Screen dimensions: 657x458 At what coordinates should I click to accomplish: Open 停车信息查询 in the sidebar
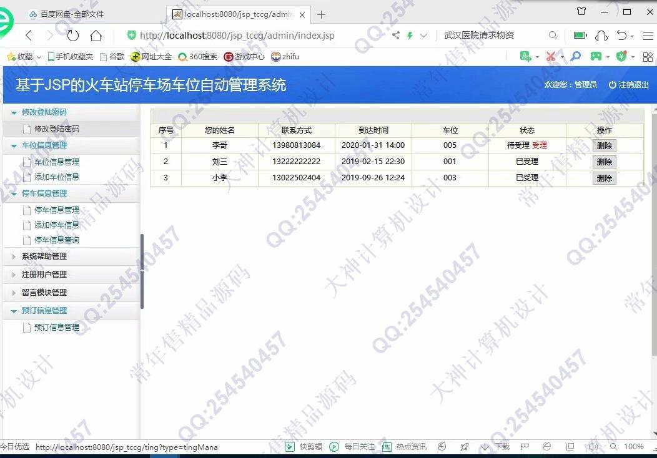(56, 240)
